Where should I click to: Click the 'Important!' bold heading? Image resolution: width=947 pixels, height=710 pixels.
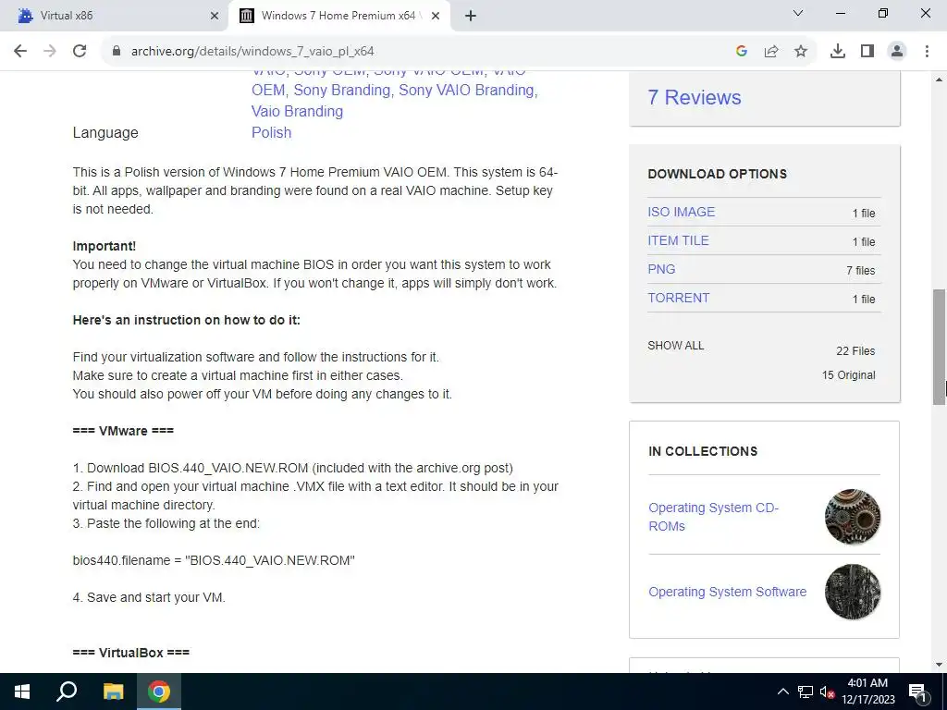tap(105, 246)
